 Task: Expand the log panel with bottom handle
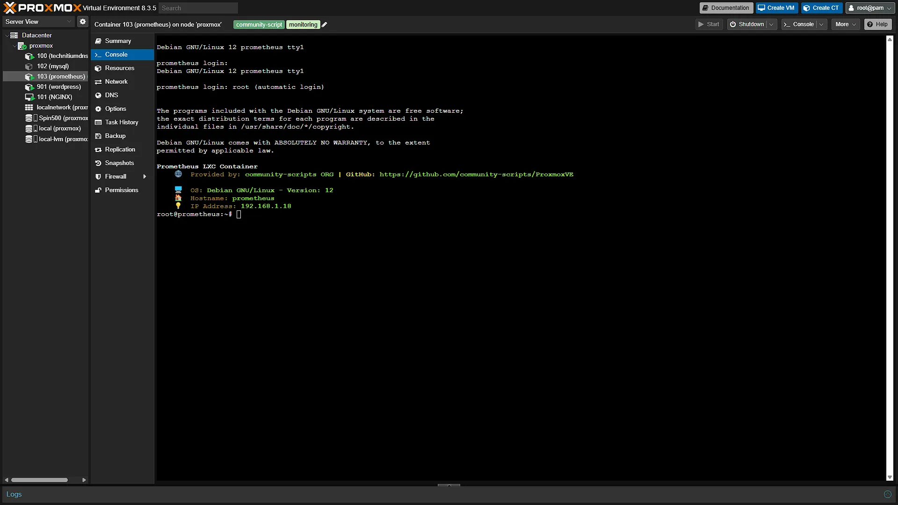[x=449, y=485]
